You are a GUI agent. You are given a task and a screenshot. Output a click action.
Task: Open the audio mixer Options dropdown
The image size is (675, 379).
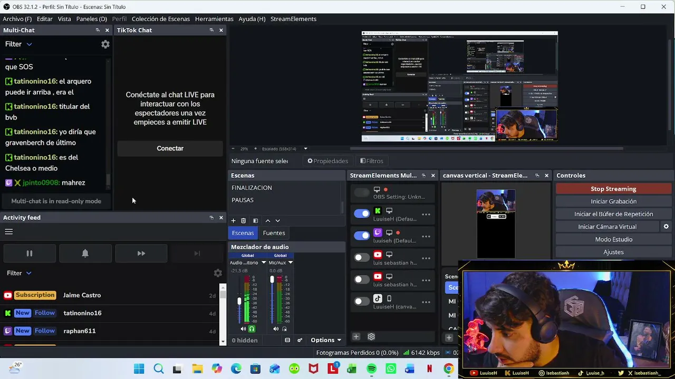(325, 340)
